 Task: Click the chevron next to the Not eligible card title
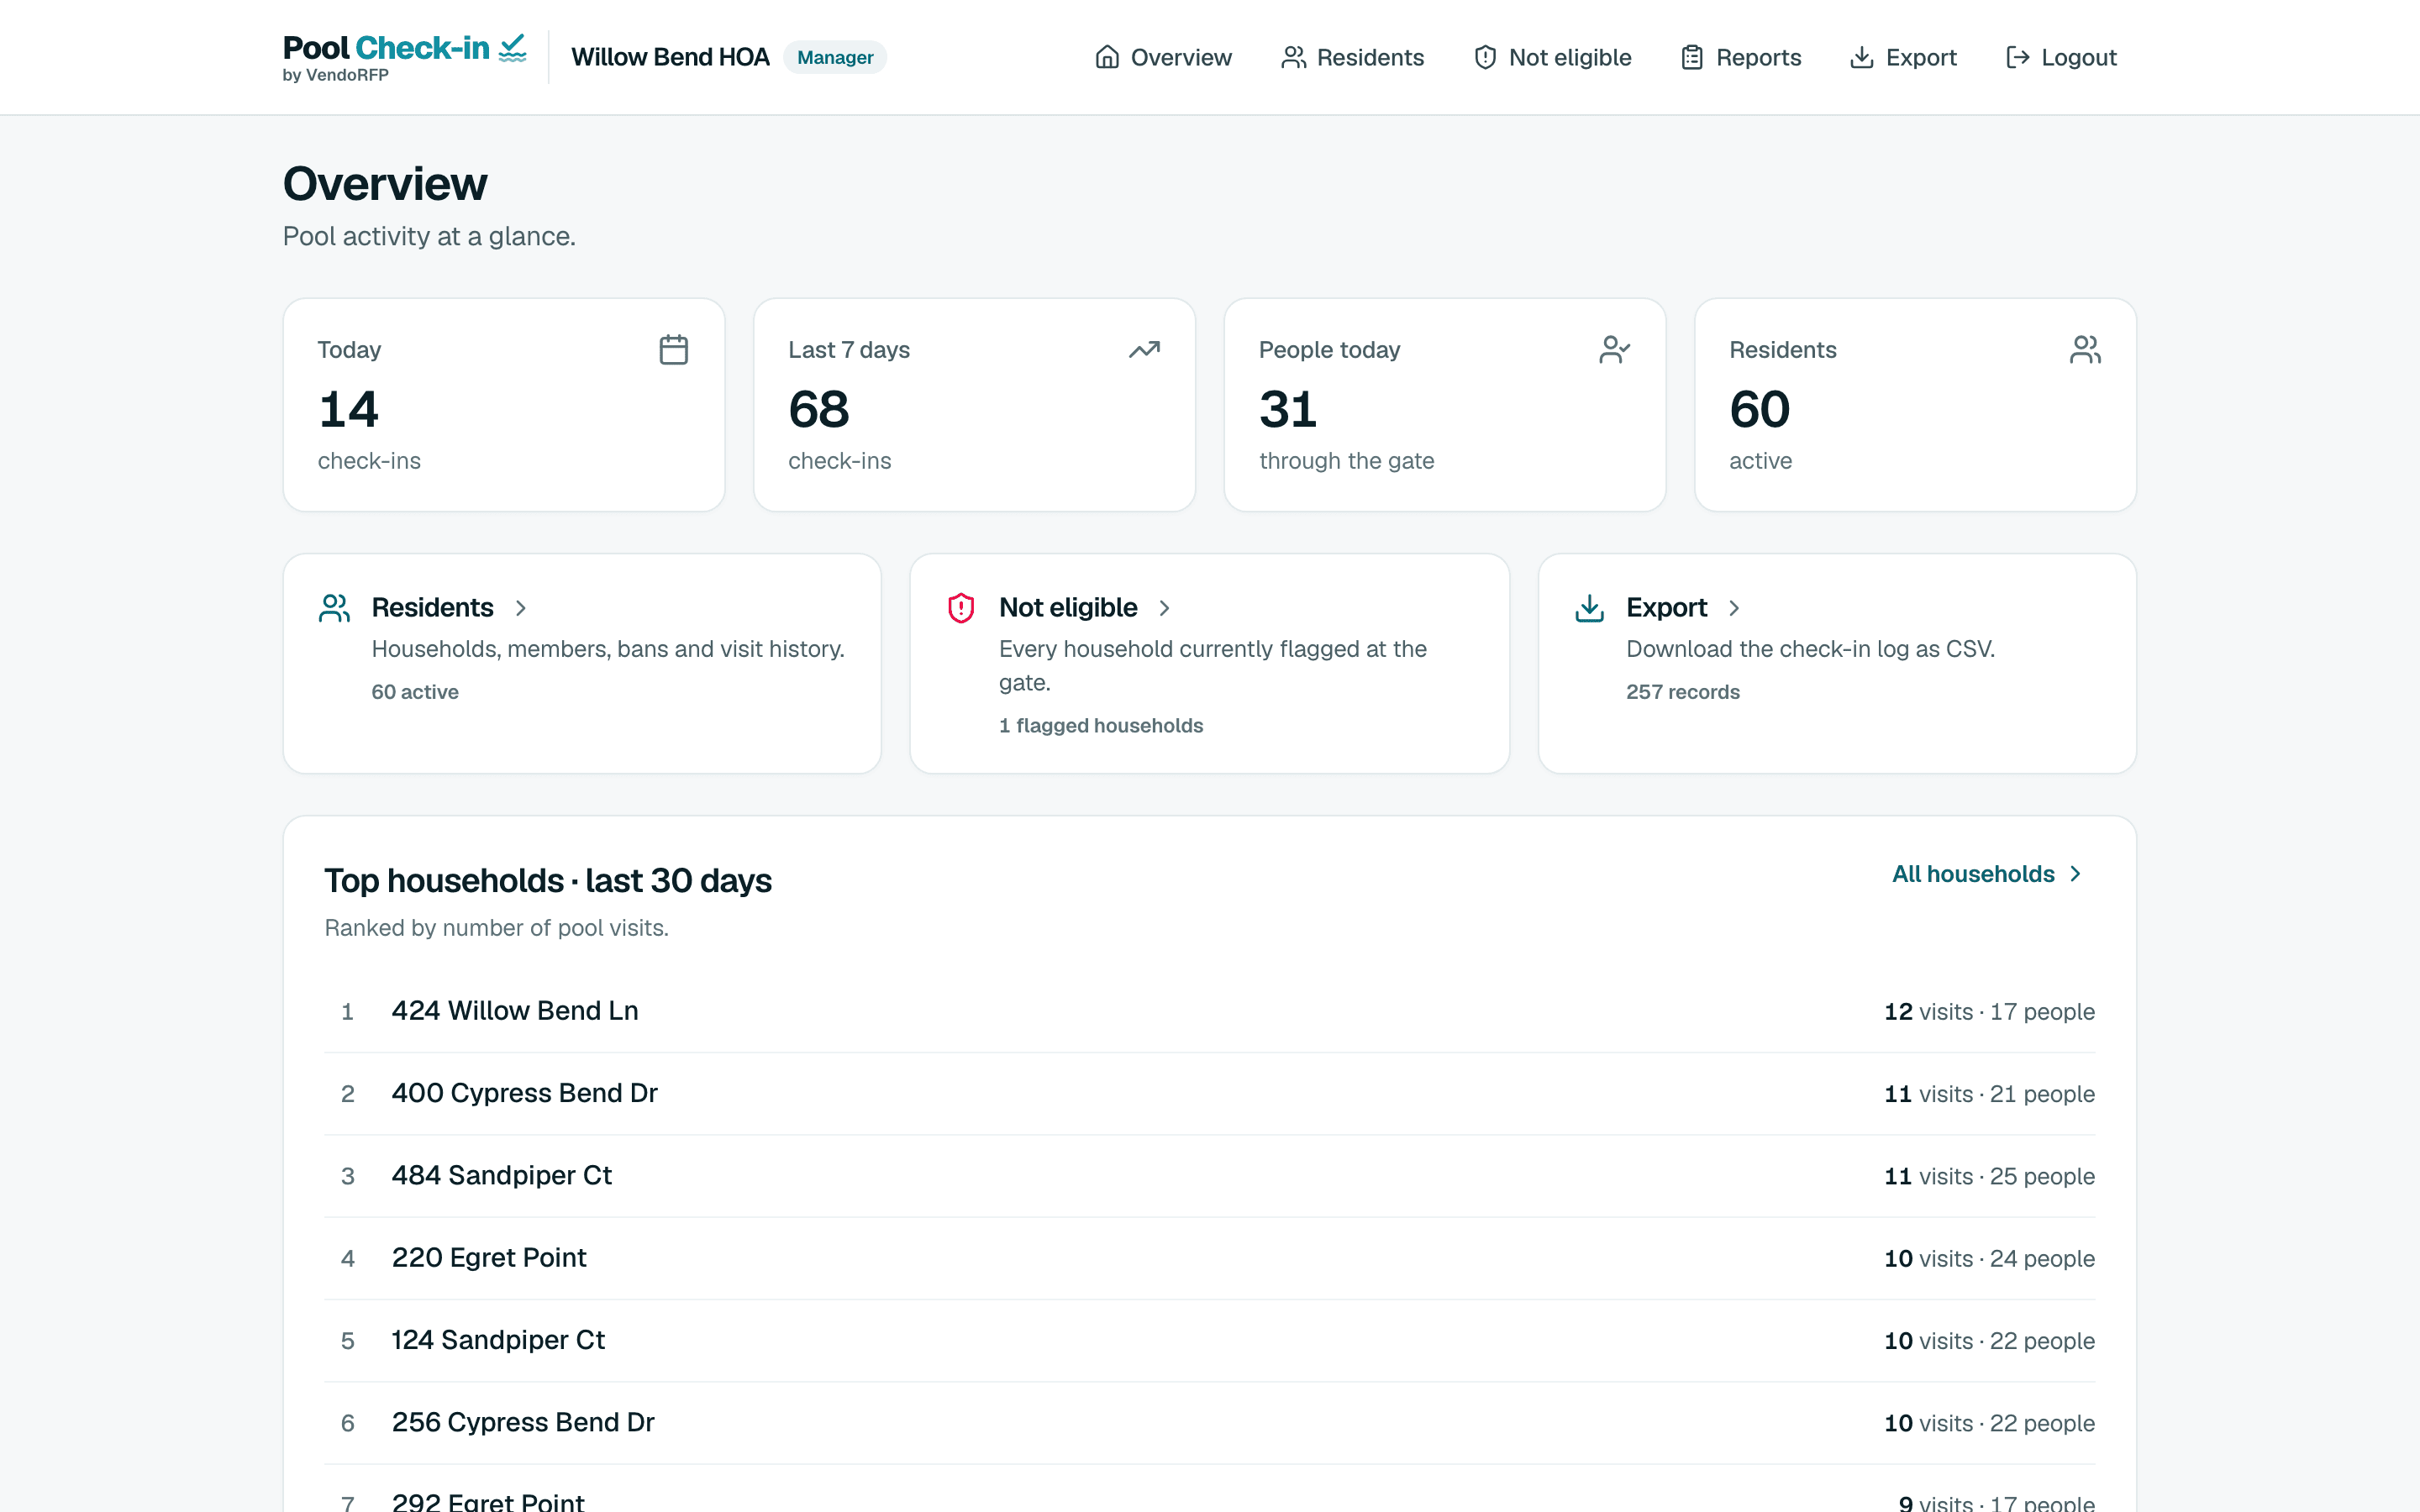1164,608
